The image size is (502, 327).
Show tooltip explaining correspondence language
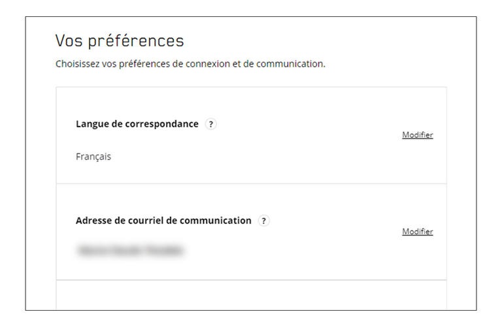tap(210, 125)
